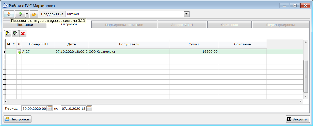Click the Получатель column header
This screenshot has height=126, width=313.
pos(129,44)
